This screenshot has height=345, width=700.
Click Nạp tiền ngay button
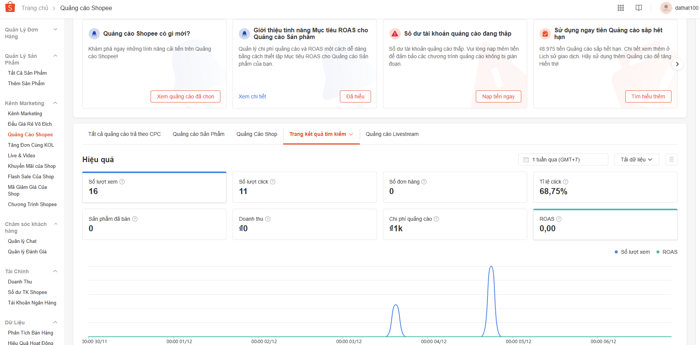pyautogui.click(x=498, y=96)
